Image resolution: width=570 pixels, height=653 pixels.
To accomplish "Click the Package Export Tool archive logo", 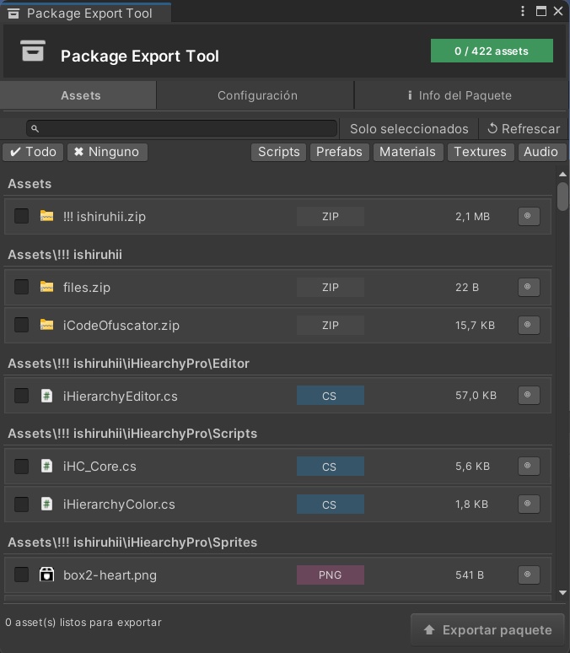I will [x=33, y=51].
